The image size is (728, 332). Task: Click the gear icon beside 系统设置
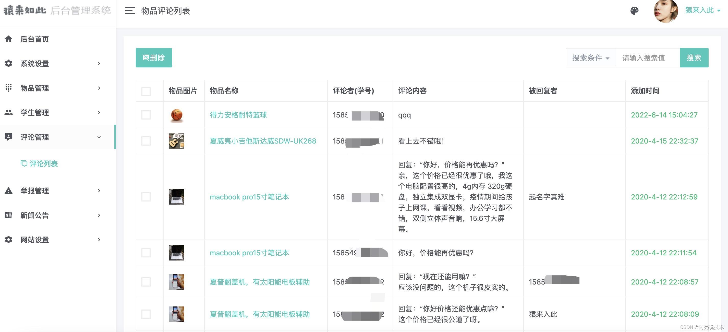(x=8, y=63)
